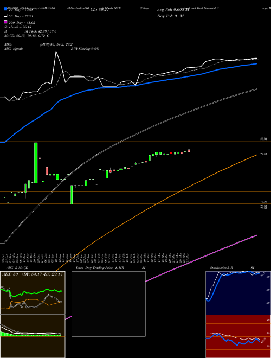Click the last red candlestick in the price chart
271x358 pixels.
(x=189, y=151)
